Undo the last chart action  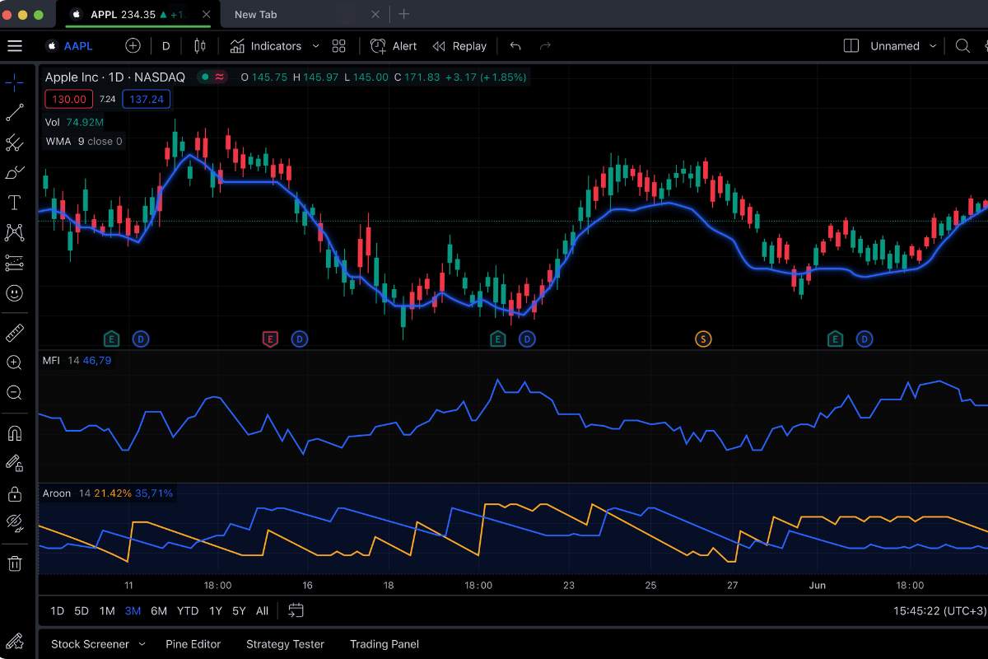point(515,46)
